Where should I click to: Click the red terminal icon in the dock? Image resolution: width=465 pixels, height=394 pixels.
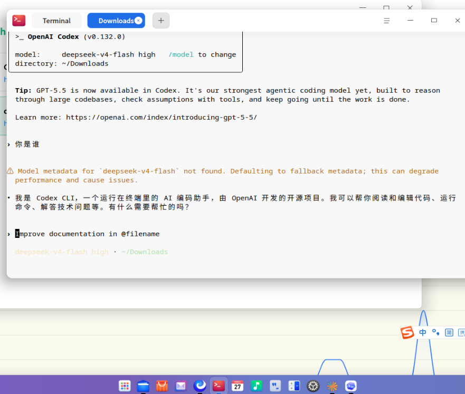[x=219, y=386]
